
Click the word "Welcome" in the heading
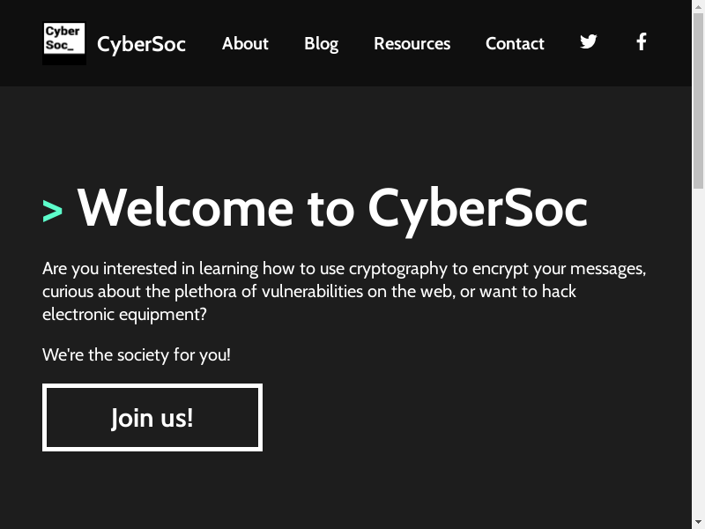pos(185,208)
